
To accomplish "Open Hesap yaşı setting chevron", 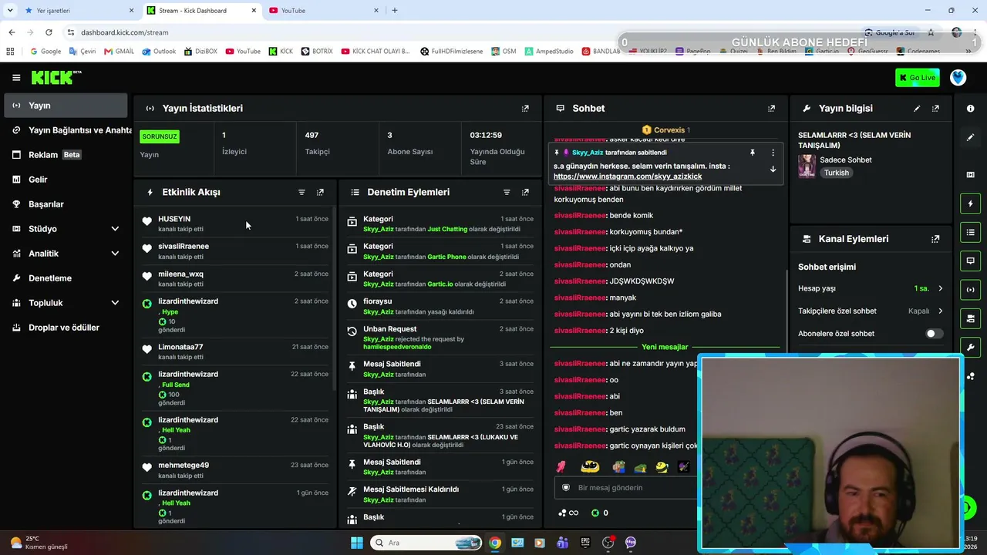I will [940, 288].
